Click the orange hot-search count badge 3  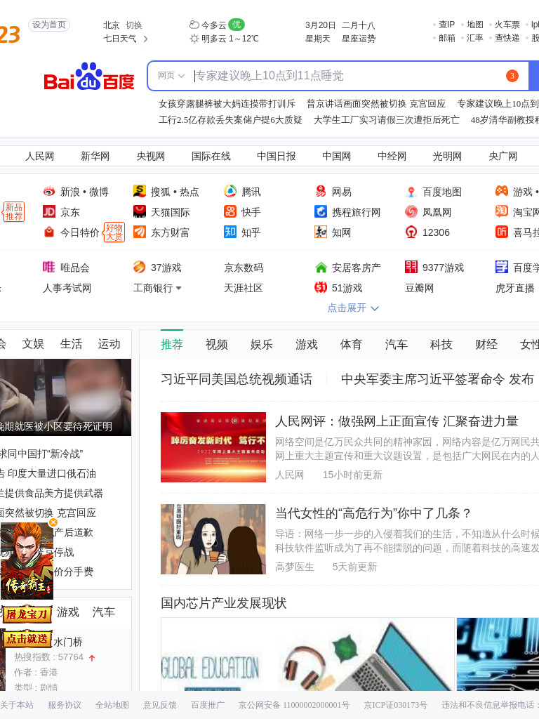512,76
